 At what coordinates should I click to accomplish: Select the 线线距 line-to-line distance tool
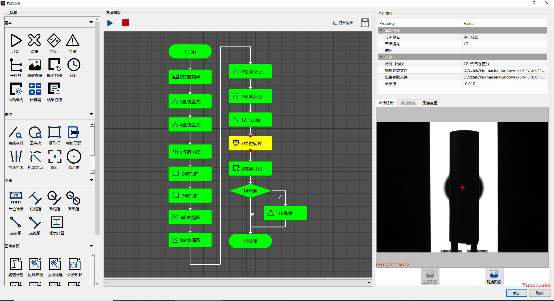tap(35, 198)
